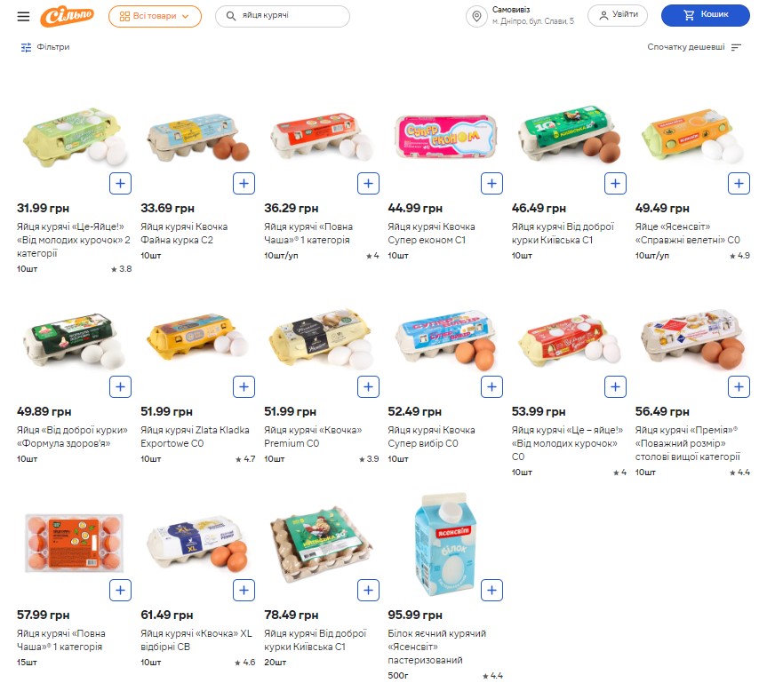Add the 49.49 грн Ясенсвіт «Справжні велетні» eggs to cart
This screenshot has width=775, height=691.
[739, 183]
